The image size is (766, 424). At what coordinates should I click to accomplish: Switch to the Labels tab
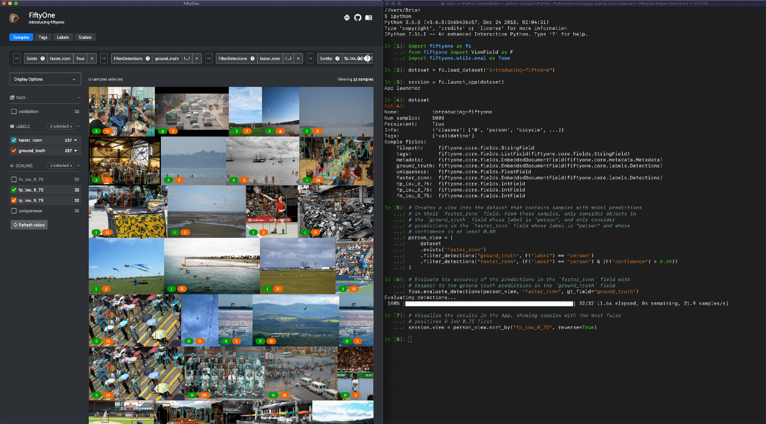point(63,37)
